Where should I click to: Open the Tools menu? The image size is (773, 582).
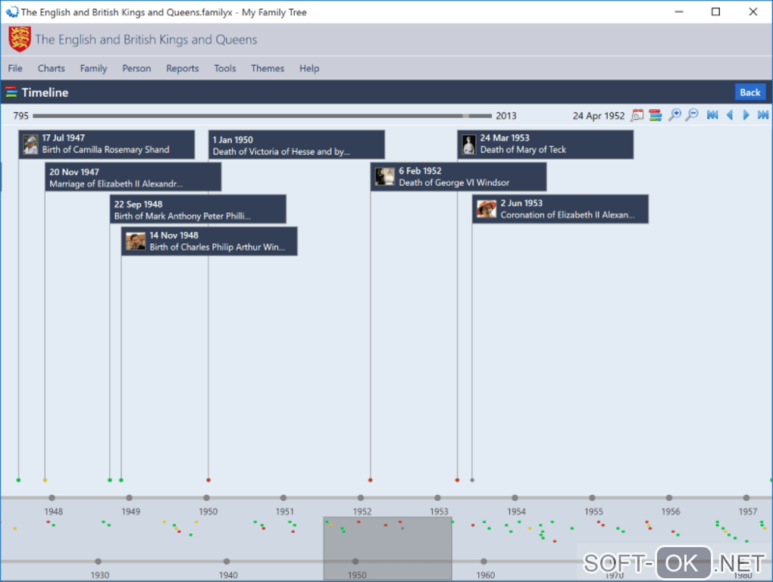[x=225, y=68]
